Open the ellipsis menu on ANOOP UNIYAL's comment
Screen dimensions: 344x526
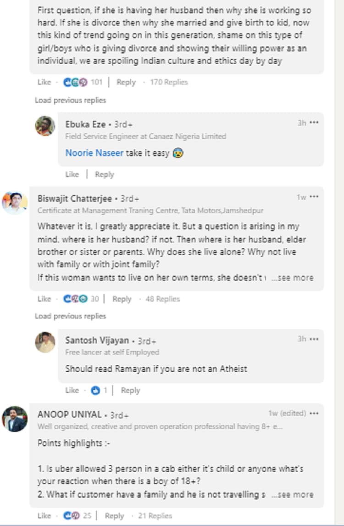point(314,413)
